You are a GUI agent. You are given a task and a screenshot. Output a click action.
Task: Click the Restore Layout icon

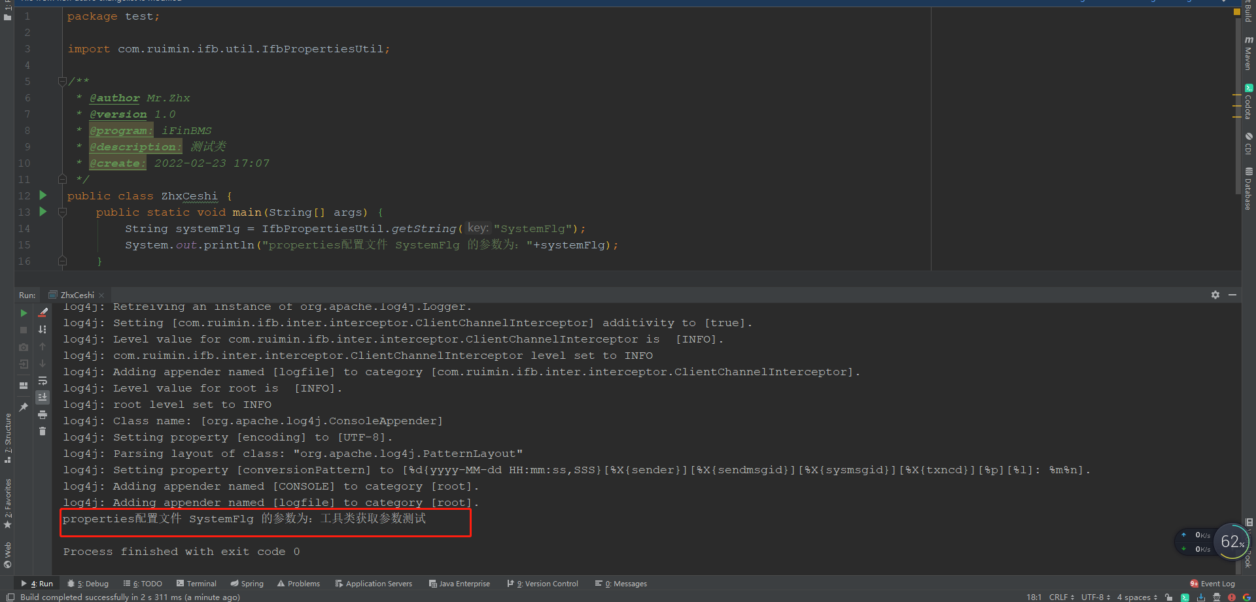pos(24,386)
